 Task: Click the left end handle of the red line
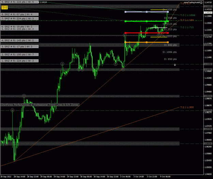tap(125, 33)
